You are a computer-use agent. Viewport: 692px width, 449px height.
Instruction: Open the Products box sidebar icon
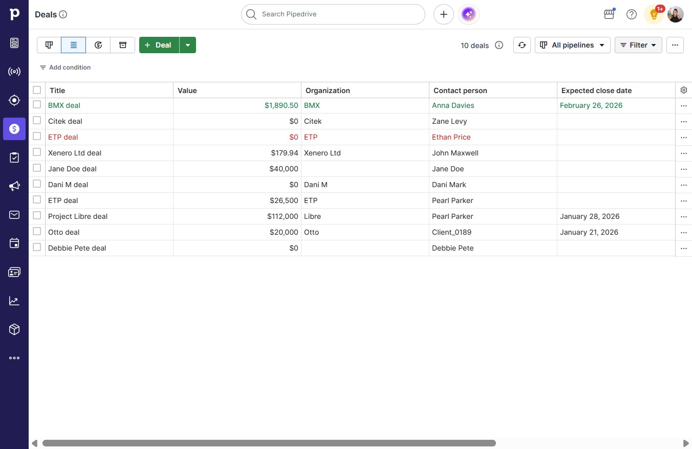coord(14,329)
